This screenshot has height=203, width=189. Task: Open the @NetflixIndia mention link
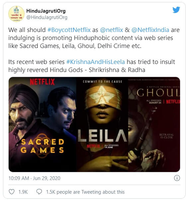[x=150, y=30]
